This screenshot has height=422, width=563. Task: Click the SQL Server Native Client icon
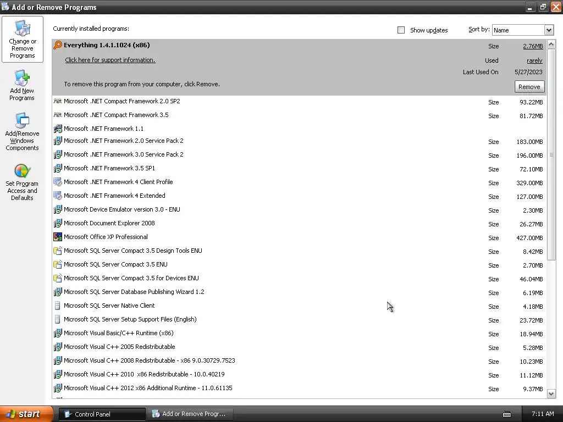pyautogui.click(x=57, y=306)
